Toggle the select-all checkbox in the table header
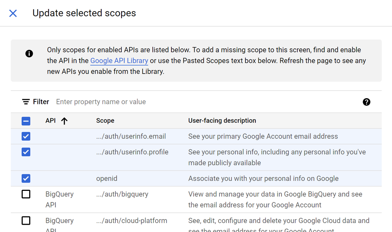This screenshot has width=392, height=232. (x=26, y=121)
